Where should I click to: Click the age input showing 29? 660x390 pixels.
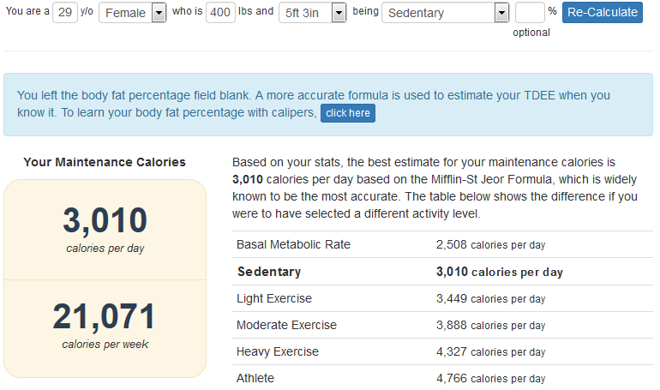pyautogui.click(x=65, y=13)
